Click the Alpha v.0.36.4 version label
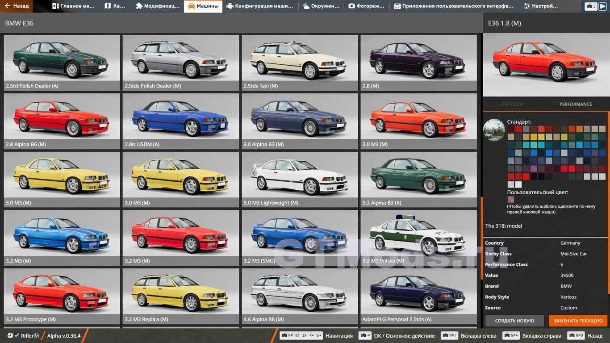The image size is (610, 343). click(64, 335)
